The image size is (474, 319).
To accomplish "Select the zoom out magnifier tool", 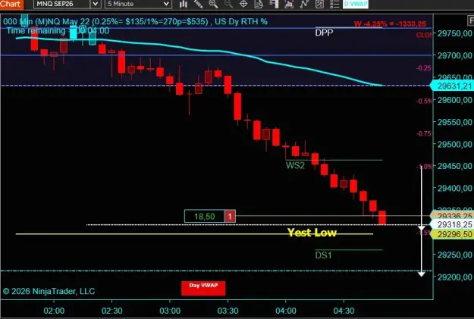I will pos(228,4).
